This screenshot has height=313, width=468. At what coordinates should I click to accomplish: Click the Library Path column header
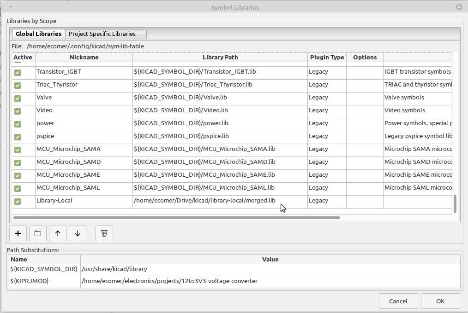click(x=220, y=58)
